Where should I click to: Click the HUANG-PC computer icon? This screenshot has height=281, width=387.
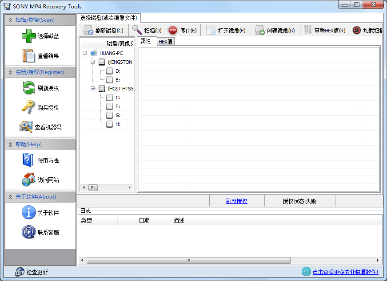click(x=94, y=53)
